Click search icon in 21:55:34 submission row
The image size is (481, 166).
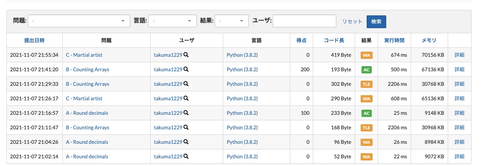(186, 55)
